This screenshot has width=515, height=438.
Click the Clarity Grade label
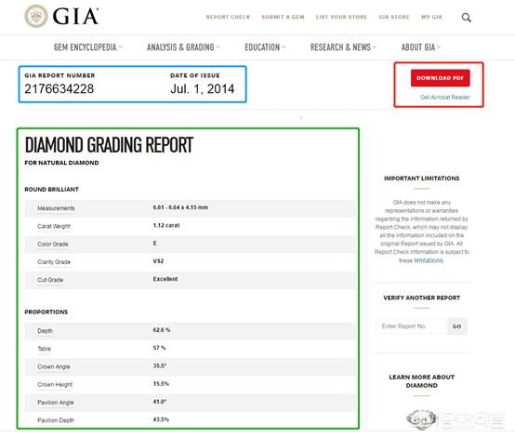point(54,262)
